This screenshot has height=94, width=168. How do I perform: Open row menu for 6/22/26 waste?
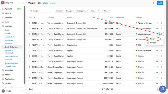pyautogui.click(x=161, y=28)
